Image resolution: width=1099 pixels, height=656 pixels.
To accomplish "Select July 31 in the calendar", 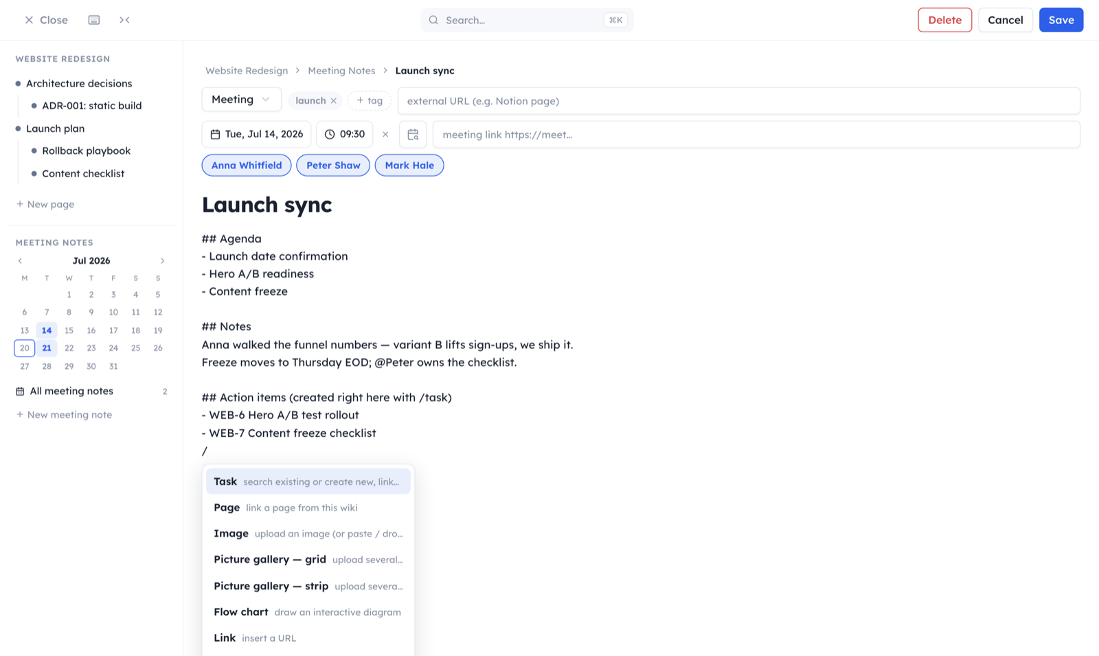I will (x=113, y=367).
